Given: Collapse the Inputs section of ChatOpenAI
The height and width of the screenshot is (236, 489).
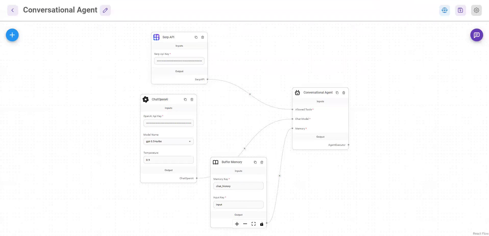Looking at the screenshot, I should point(168,108).
